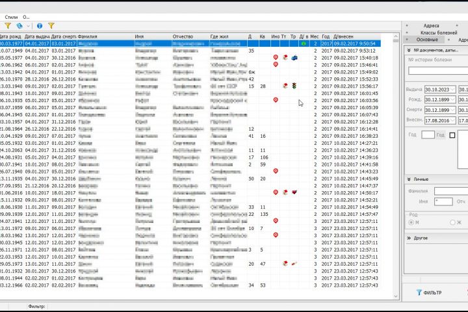This screenshot has height=312, width=468.
Task: Click the Год input field
Action: tap(428, 135)
